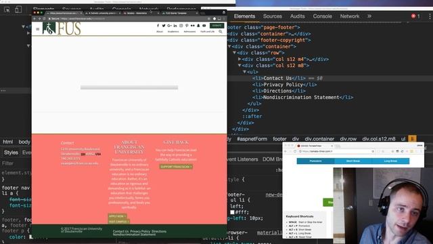Select the Privacy Policy li element
This screenshot has height=244, width=433.
[284, 84]
